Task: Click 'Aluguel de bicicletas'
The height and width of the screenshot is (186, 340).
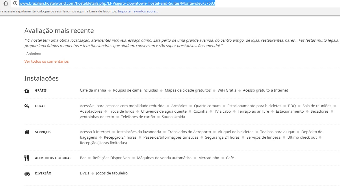Action: click(235, 132)
